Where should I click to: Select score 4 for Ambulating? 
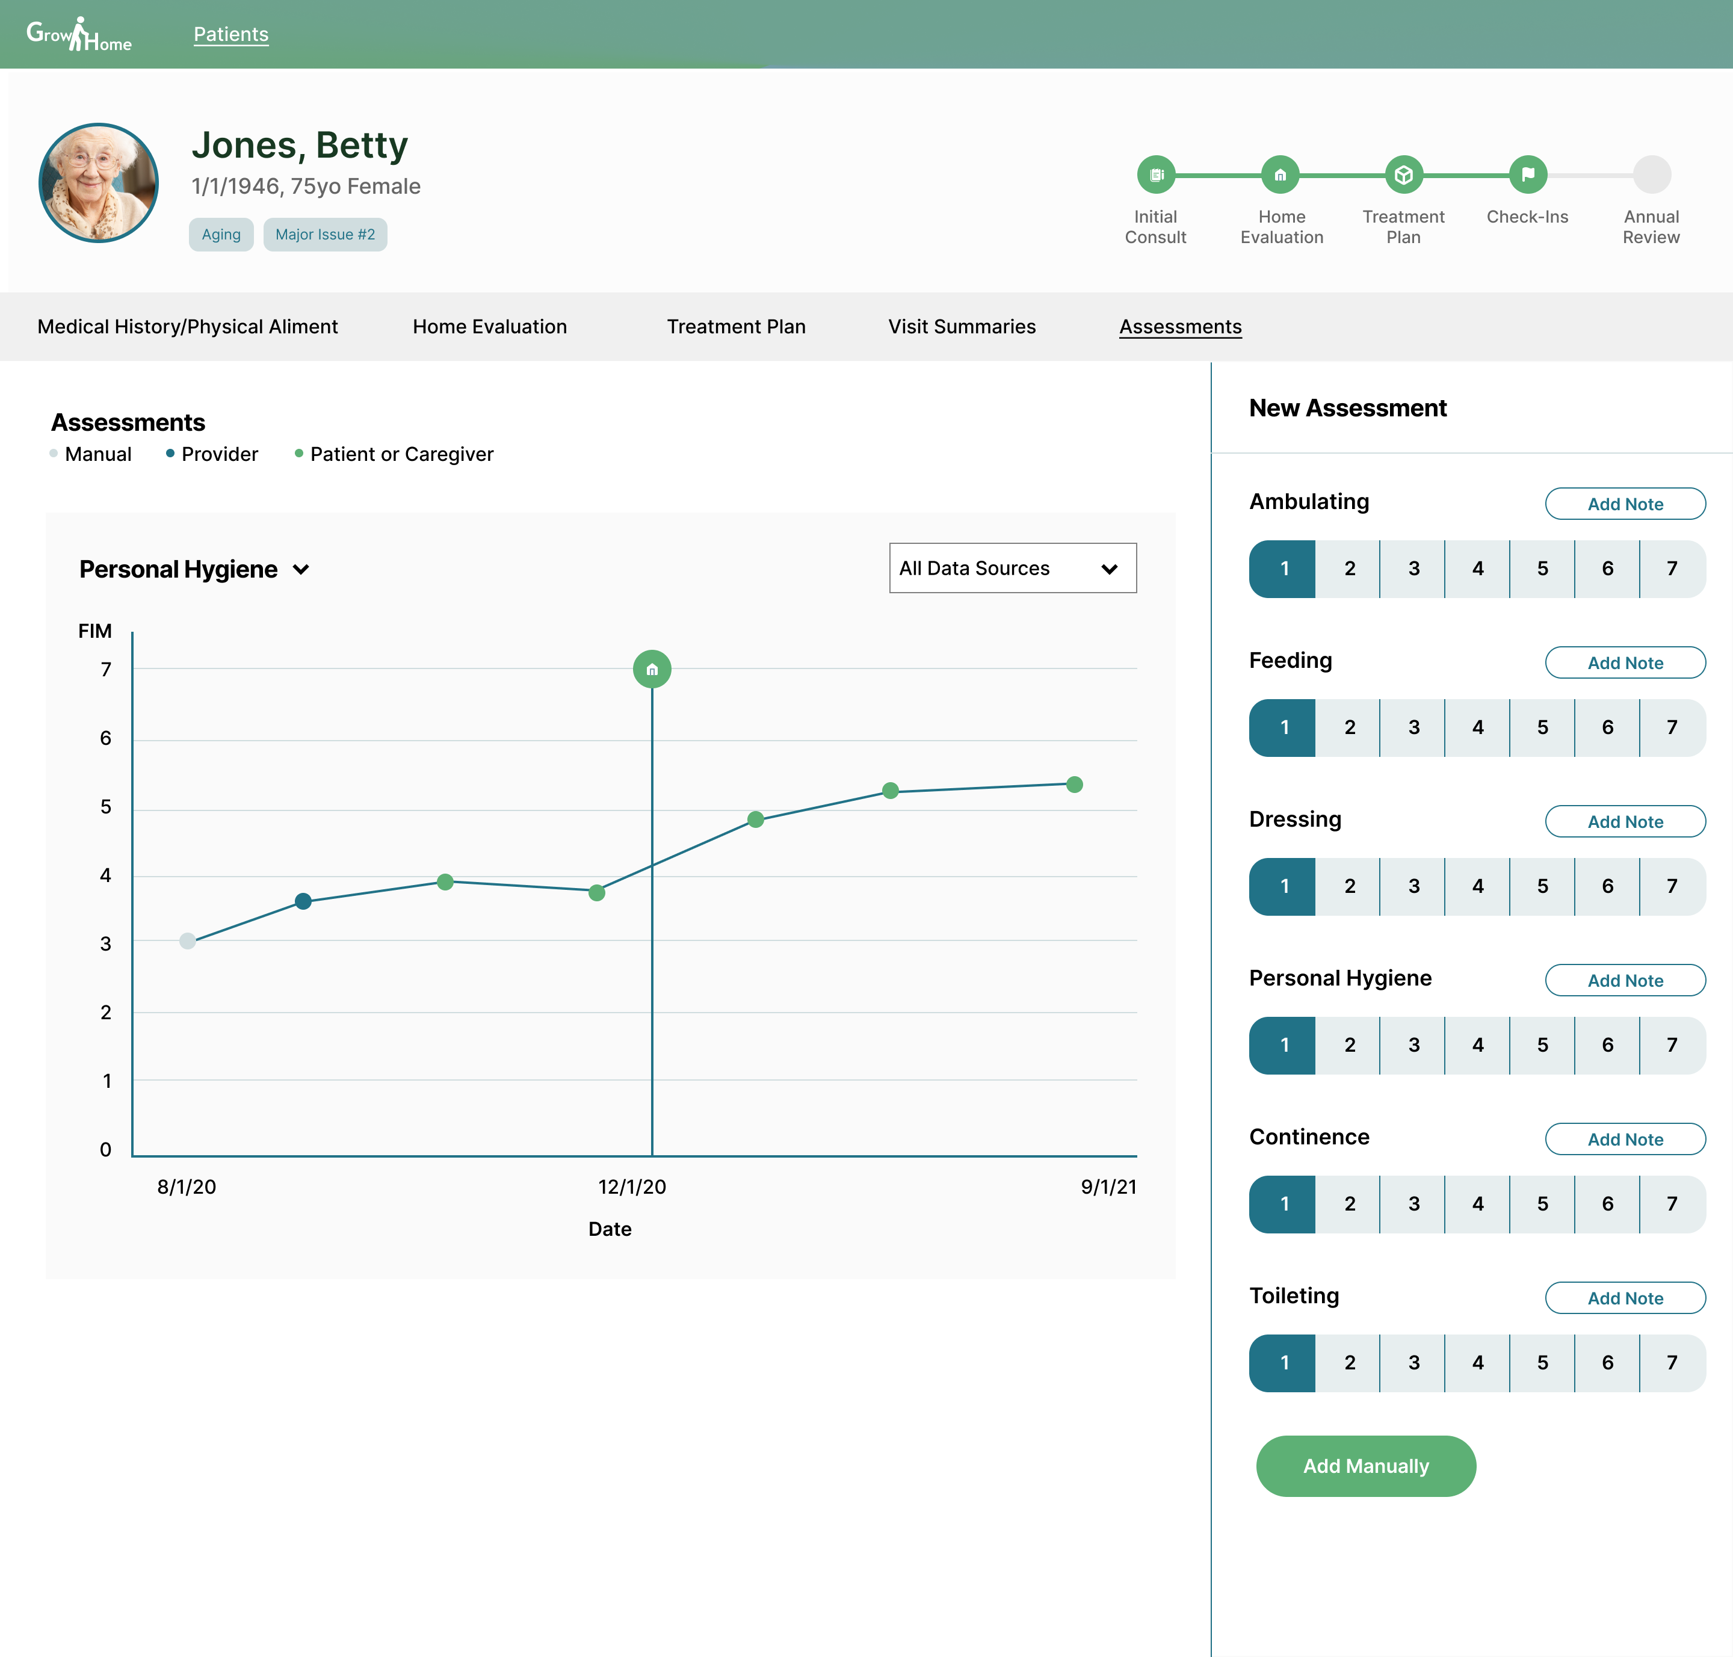[1478, 569]
